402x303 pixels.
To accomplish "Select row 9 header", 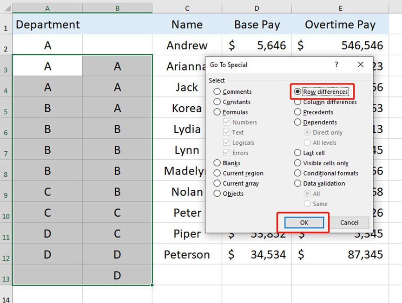I will pos(6,191).
